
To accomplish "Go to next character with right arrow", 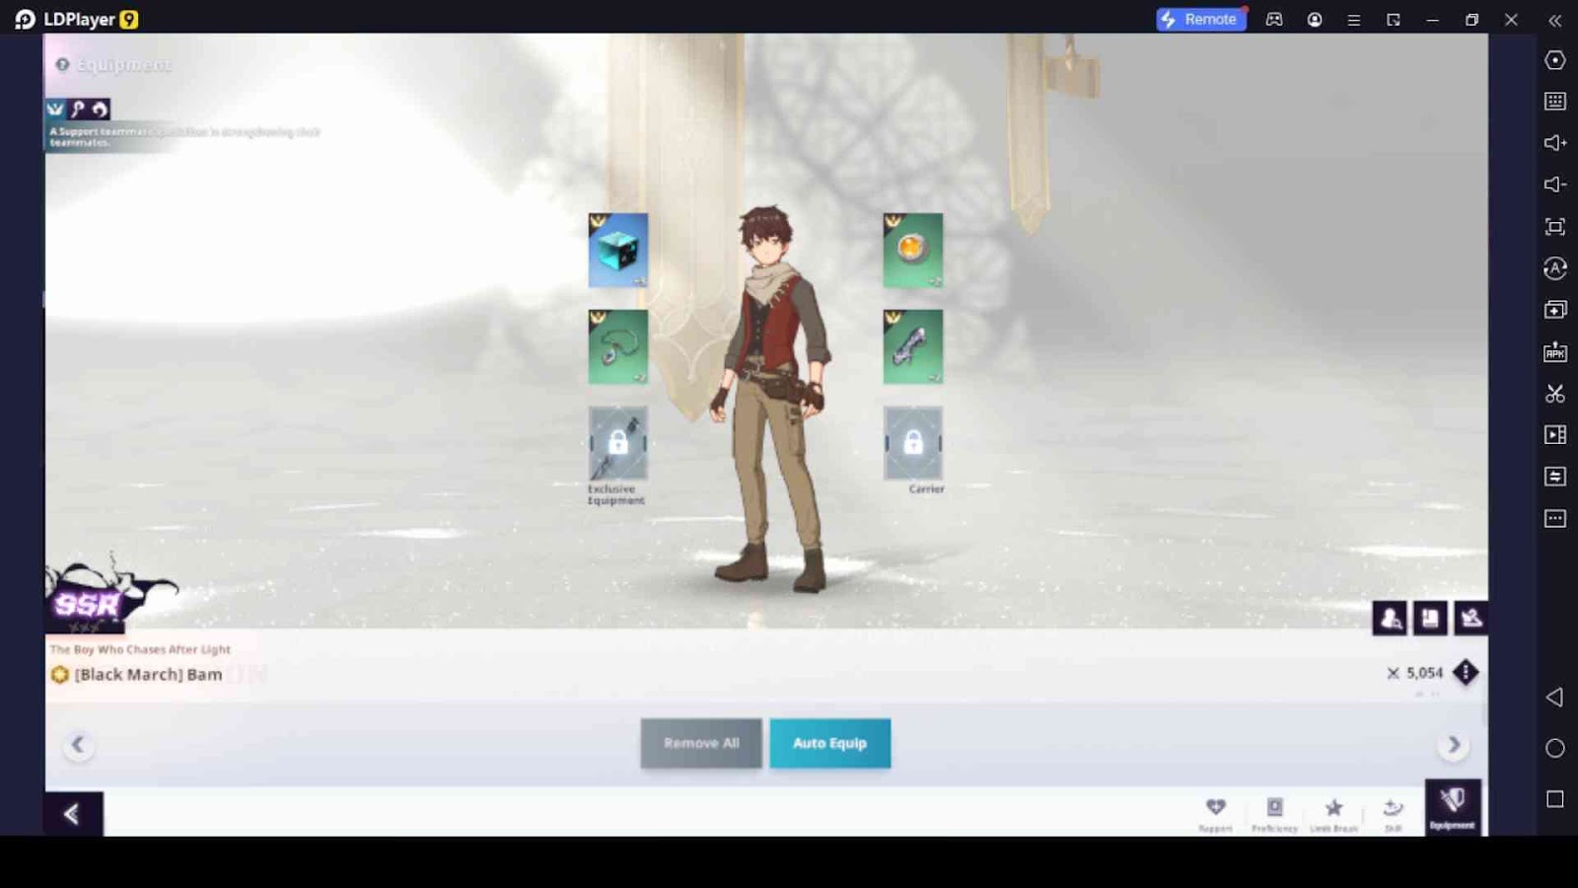I will [1454, 745].
